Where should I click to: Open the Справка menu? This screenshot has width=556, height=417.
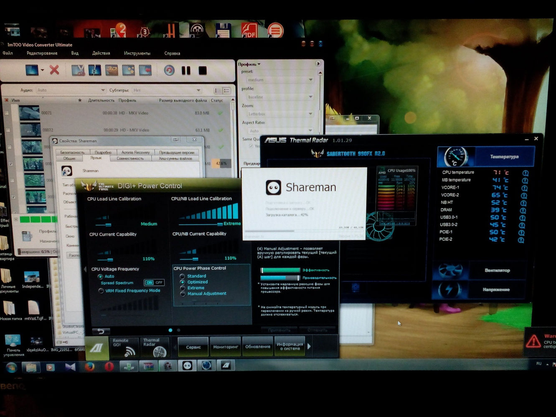tap(172, 53)
